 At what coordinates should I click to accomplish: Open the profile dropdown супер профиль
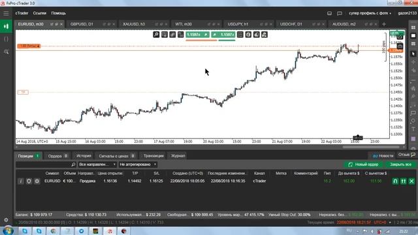[x=370, y=13]
